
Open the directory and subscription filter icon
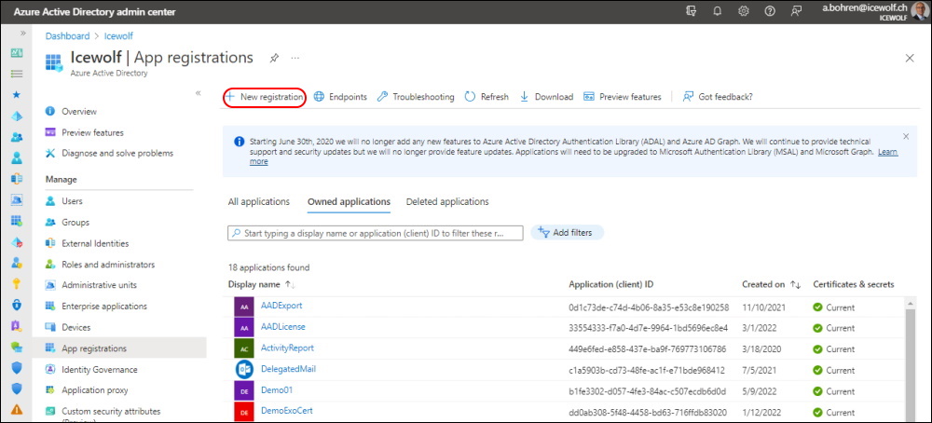click(691, 11)
